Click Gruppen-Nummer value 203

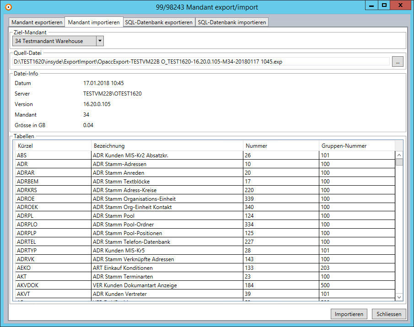(x=325, y=268)
